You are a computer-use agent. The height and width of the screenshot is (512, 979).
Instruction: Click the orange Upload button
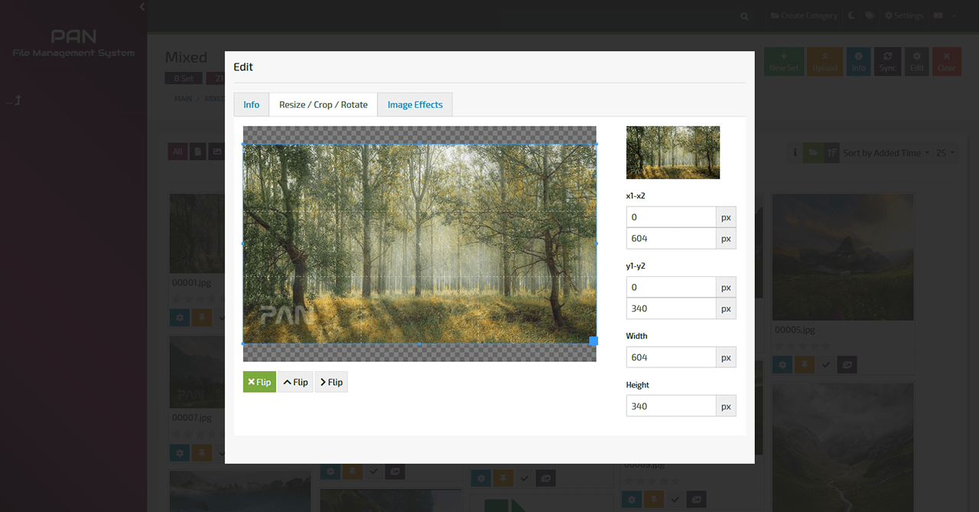825,61
